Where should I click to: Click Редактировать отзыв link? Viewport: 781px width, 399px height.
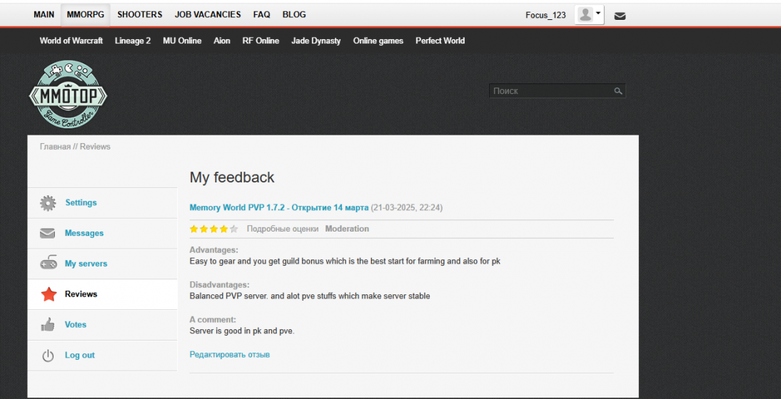coord(230,355)
